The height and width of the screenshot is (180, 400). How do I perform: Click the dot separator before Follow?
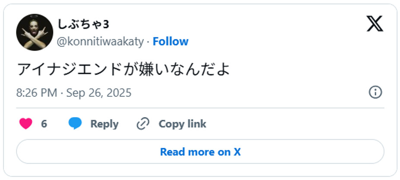click(x=148, y=42)
